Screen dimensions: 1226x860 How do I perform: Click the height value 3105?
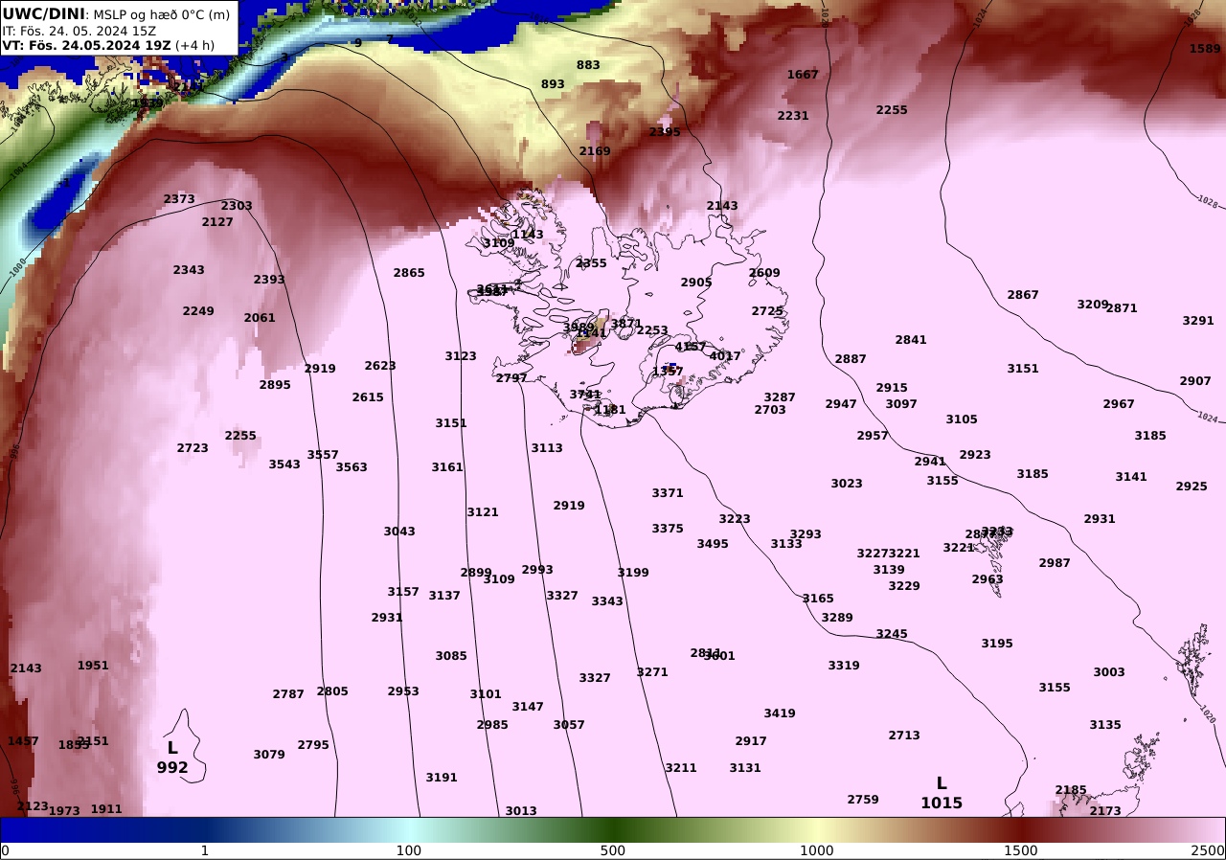[x=962, y=419]
